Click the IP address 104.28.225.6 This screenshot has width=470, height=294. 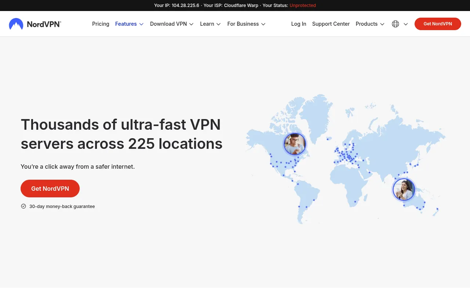(185, 6)
